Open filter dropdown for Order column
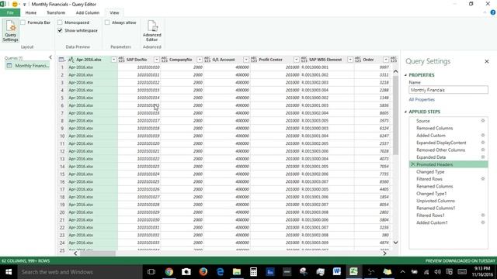Image resolution: width=497 pixels, height=279 pixels. pos(386,60)
